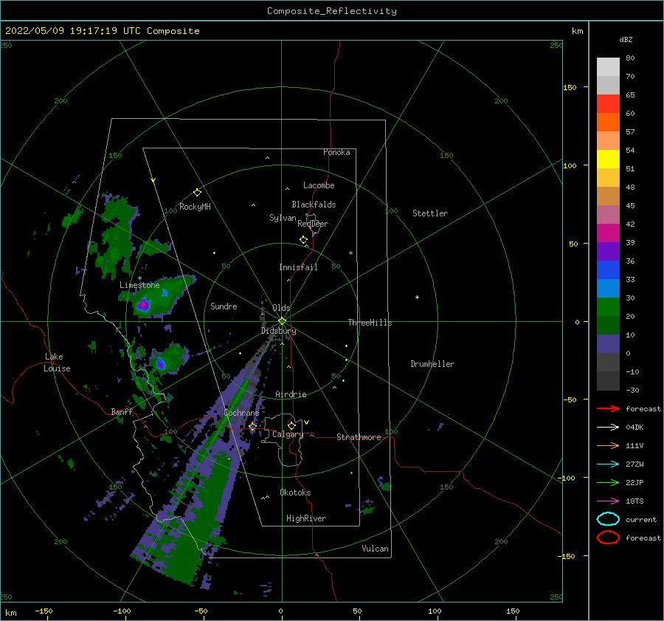The width and height of the screenshot is (664, 621).
Task: Click the -150 value on the bottom axis
Action: (44, 611)
